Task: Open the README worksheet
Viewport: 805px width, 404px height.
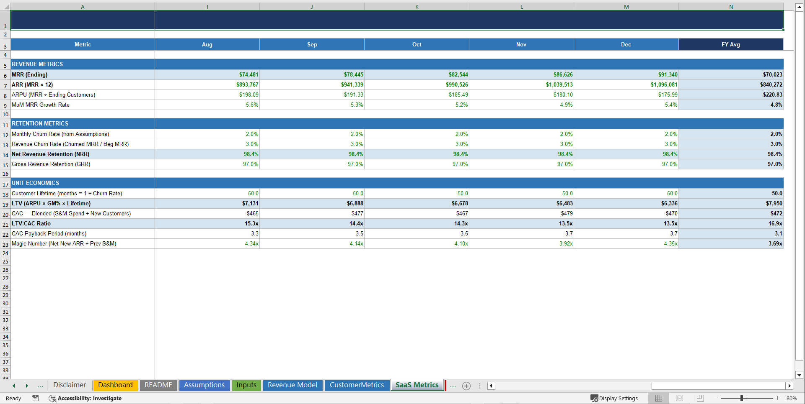Action: 158,385
